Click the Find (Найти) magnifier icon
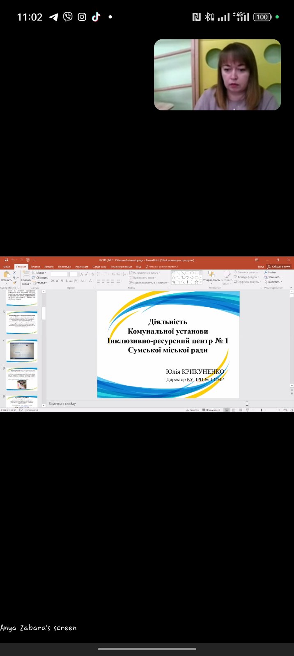Viewport: 294px width, 656px height. point(266,272)
